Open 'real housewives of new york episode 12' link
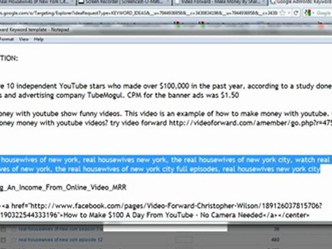Screen dimensions: 332x249 (x=60, y=240)
